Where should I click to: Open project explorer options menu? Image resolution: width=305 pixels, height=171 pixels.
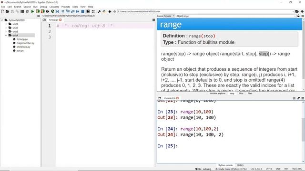[x=39, y=16]
